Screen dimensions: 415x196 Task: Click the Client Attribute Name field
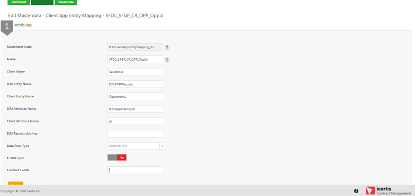135,121
